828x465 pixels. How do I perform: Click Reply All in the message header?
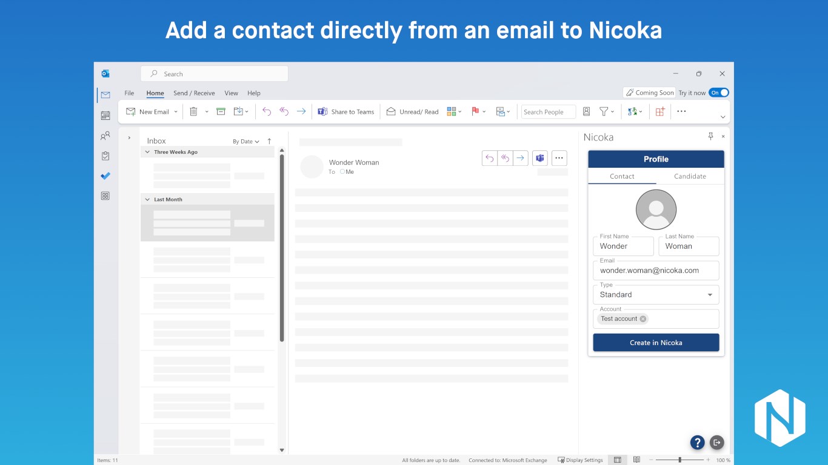[505, 158]
